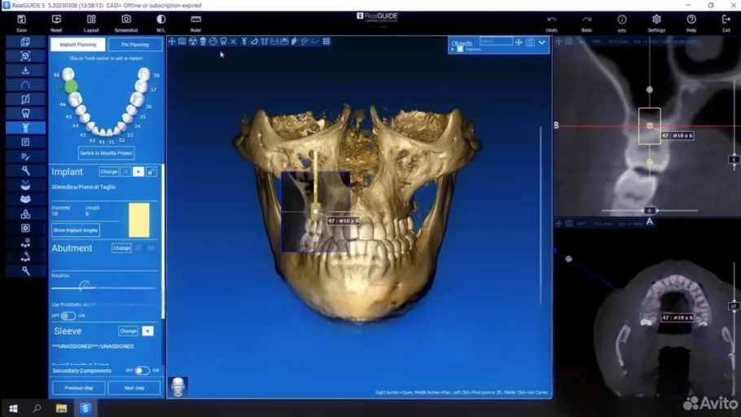741x417 pixels.
Task: Click the horizontal slider handle in cross-section view
Action: tap(649, 210)
